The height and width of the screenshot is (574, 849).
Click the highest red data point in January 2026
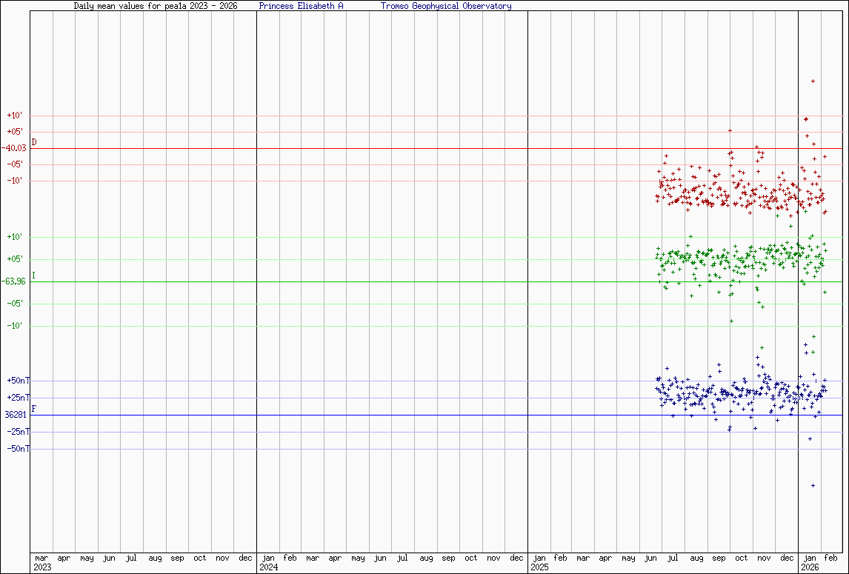click(813, 81)
